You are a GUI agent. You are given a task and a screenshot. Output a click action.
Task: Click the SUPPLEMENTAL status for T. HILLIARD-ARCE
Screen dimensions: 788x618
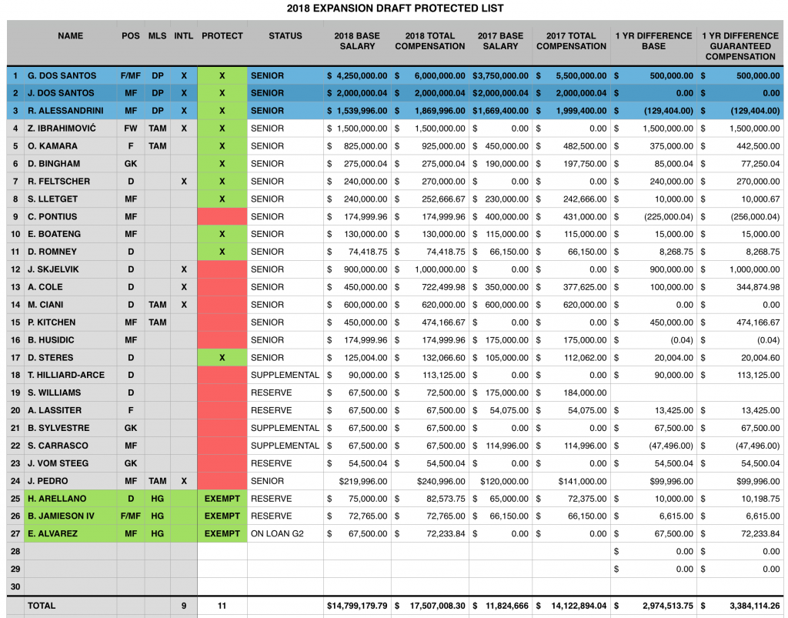(x=285, y=376)
